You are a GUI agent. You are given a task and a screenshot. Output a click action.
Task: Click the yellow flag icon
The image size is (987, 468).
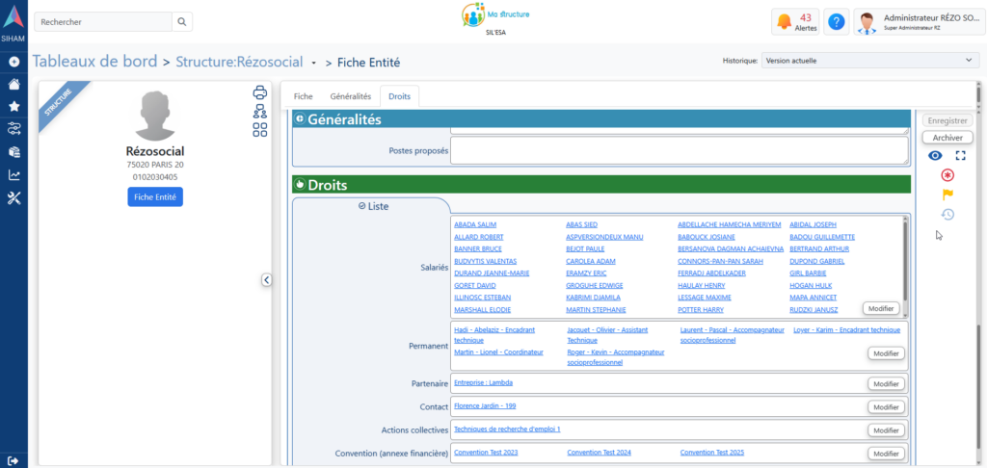coord(947,195)
